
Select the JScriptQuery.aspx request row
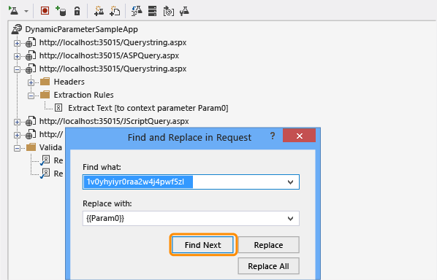[x=114, y=121]
